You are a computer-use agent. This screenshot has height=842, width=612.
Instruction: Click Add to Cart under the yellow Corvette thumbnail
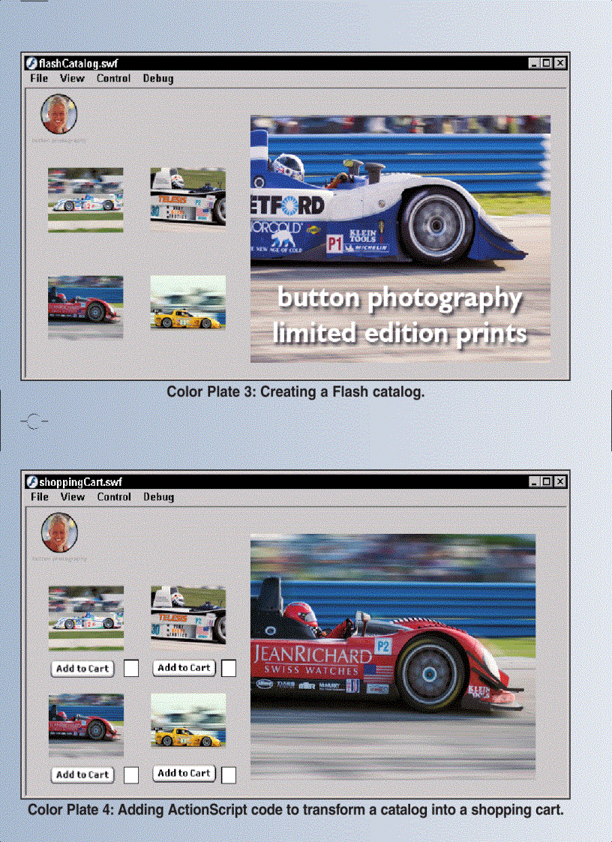point(184,774)
